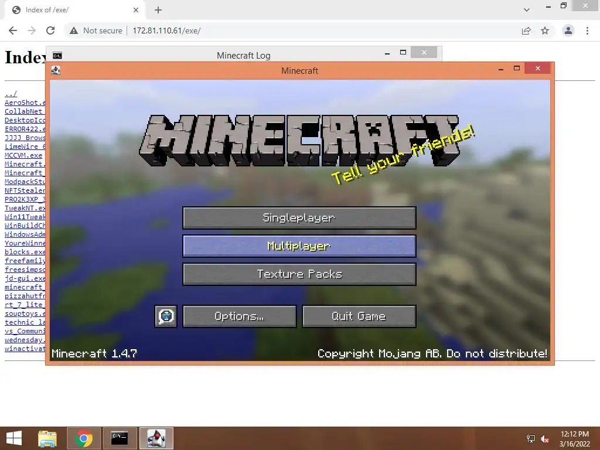The width and height of the screenshot is (600, 450).
Task: Open the WindowsAdm link
Action: pyautogui.click(x=25, y=234)
